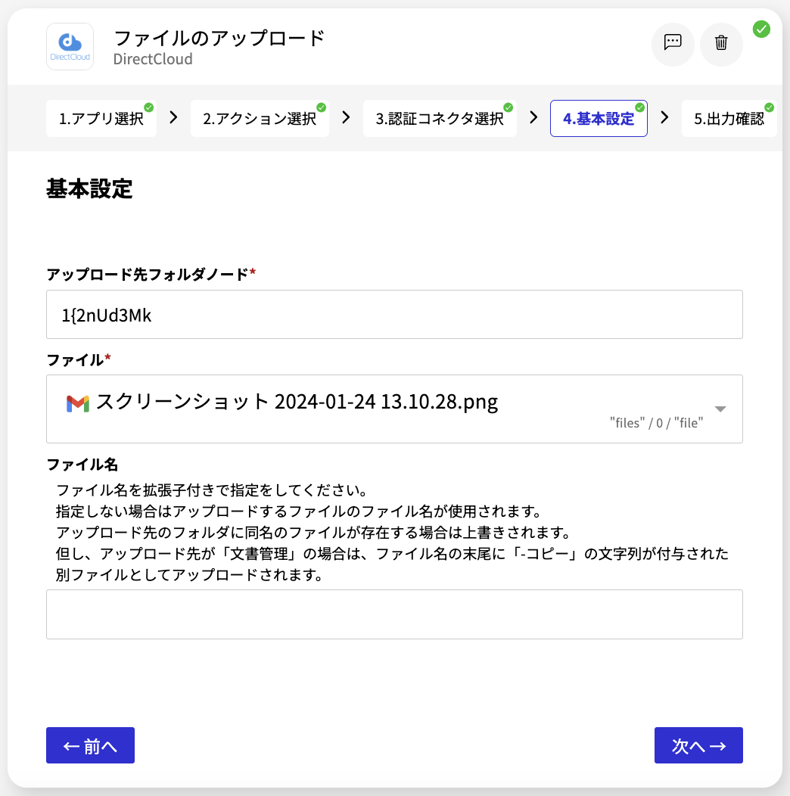The width and height of the screenshot is (790, 796).
Task: Click the DirectCloud subtitle text
Action: pyautogui.click(x=153, y=59)
